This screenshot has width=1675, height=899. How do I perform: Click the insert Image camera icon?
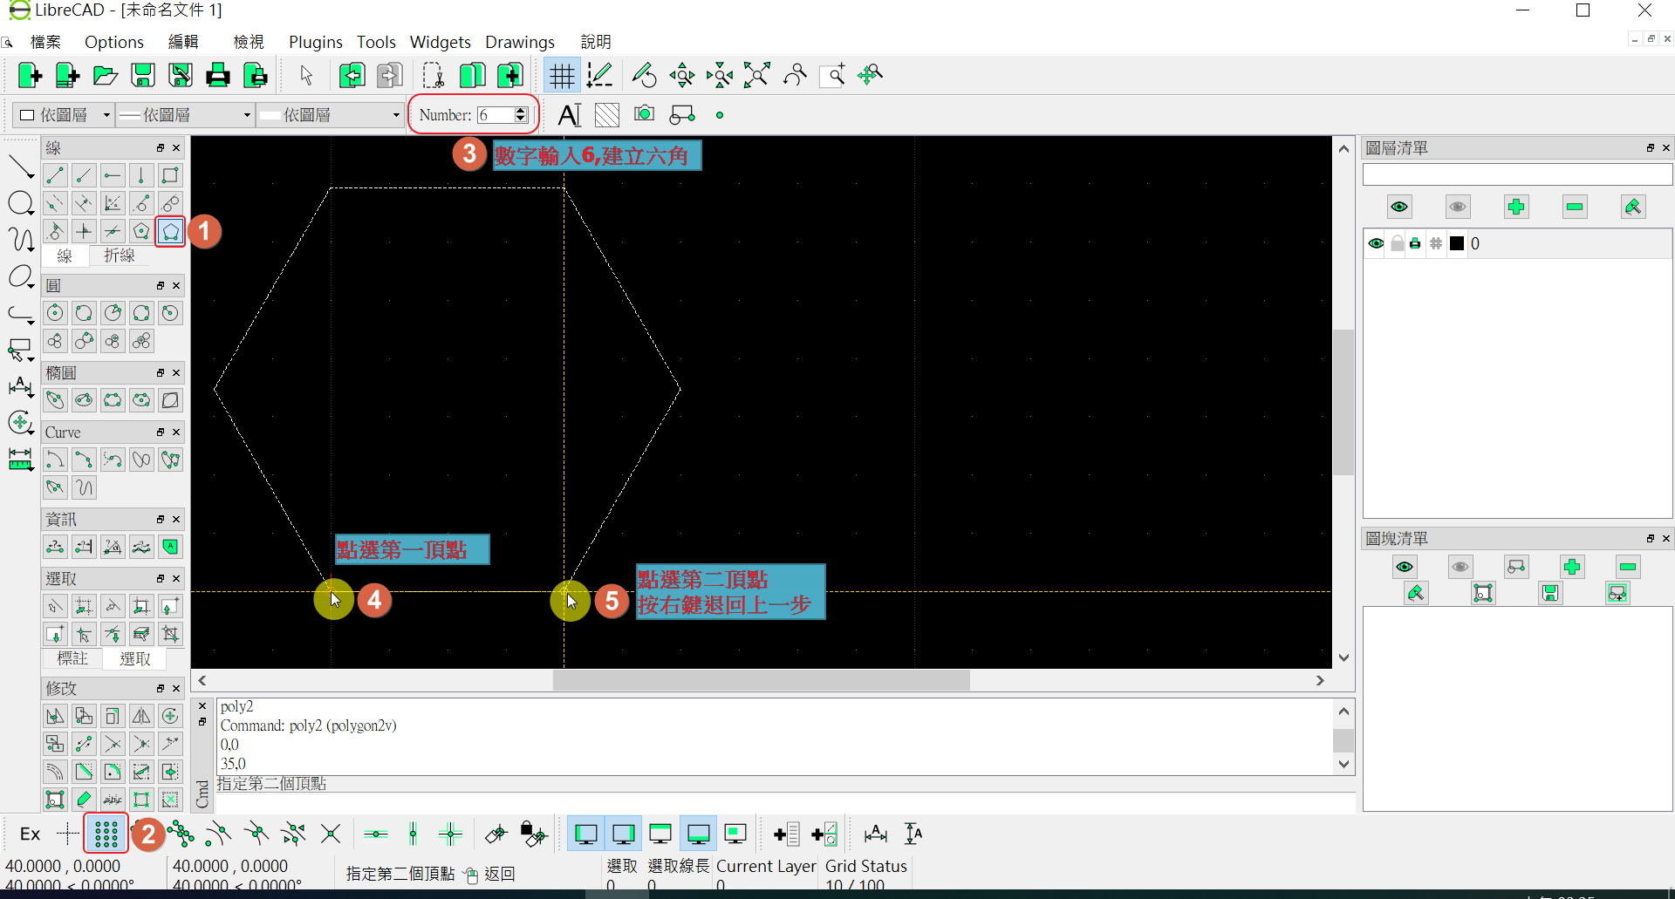(x=645, y=114)
